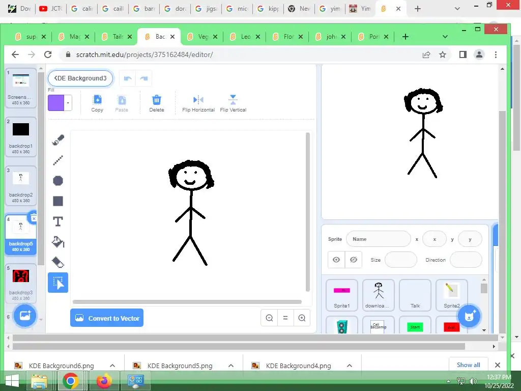The height and width of the screenshot is (391, 521).
Task: Select the Text tool
Action: tap(58, 221)
